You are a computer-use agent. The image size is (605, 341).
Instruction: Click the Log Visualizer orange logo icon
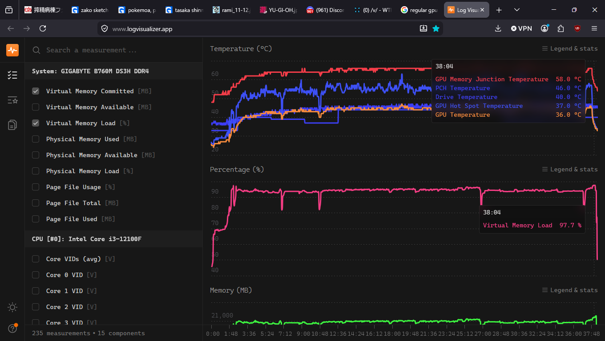(x=12, y=50)
